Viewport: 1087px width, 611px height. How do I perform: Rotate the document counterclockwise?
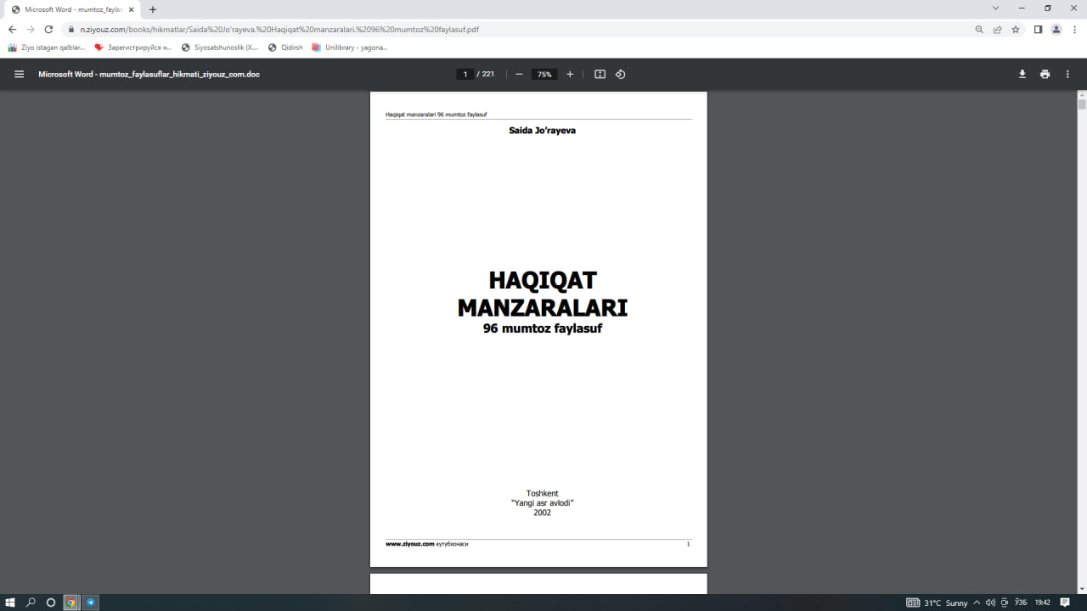pos(621,75)
